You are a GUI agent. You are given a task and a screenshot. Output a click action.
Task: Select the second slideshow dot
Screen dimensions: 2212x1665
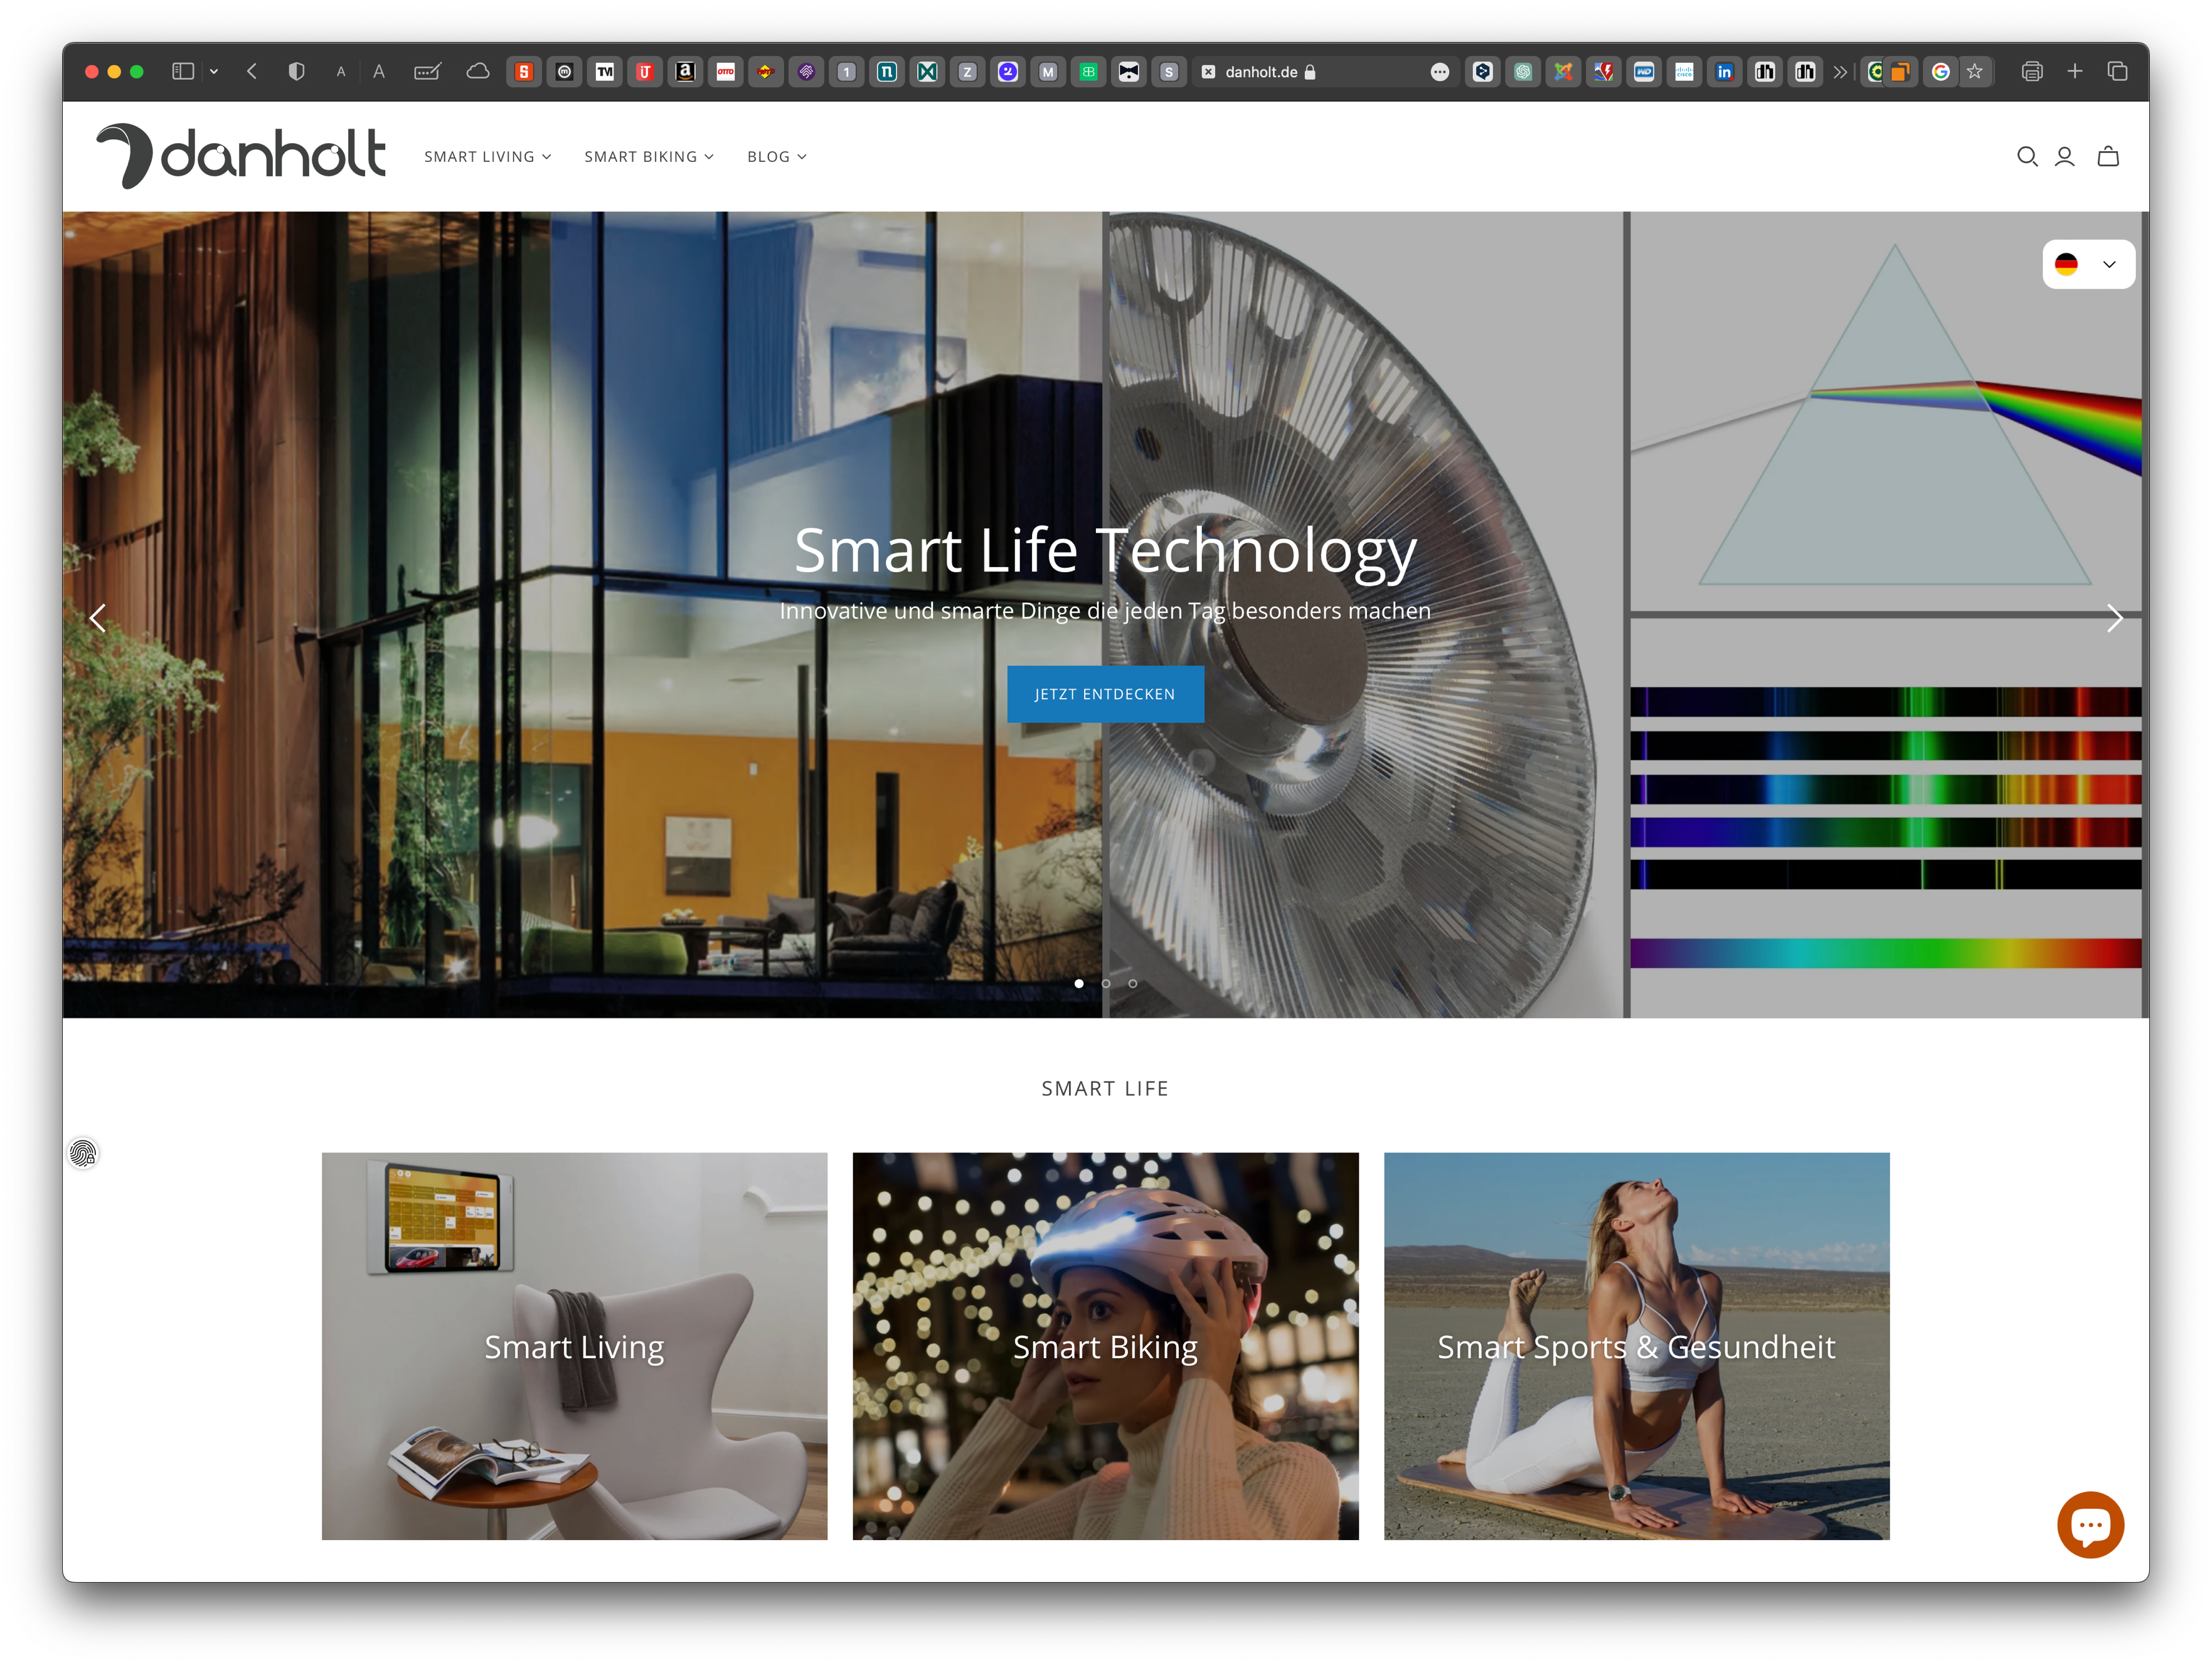1106,983
